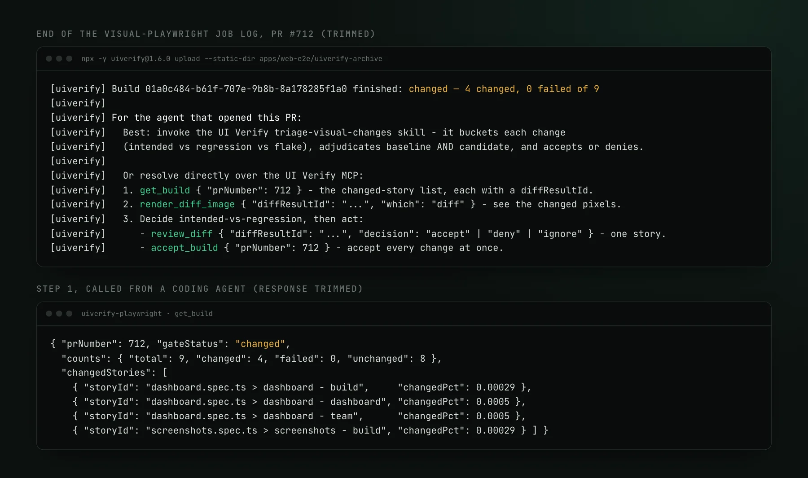Screen dimensions: 808x478
Task: Click 'Or resolve directly over the UI Verify MCP:'
Action: (x=243, y=175)
